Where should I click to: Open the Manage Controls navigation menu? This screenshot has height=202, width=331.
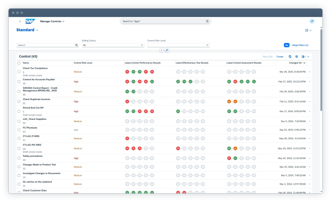tap(52, 21)
